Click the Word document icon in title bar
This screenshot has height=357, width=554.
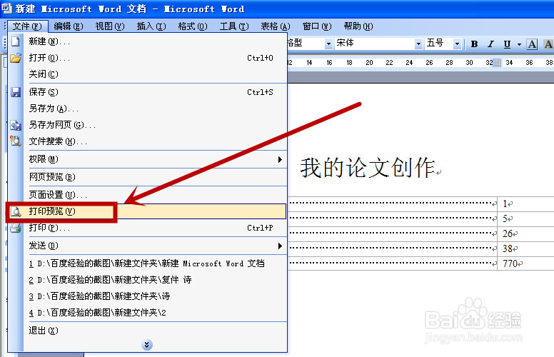pyautogui.click(x=7, y=8)
